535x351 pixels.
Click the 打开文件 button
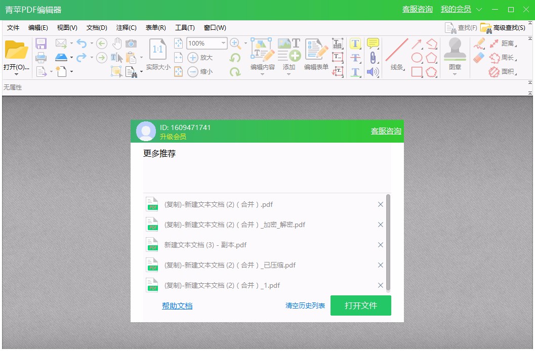(x=360, y=305)
